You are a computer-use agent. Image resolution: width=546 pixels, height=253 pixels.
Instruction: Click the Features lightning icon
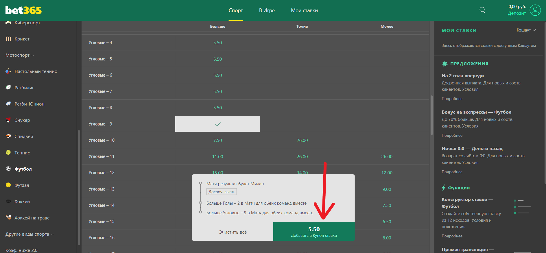coord(444,188)
